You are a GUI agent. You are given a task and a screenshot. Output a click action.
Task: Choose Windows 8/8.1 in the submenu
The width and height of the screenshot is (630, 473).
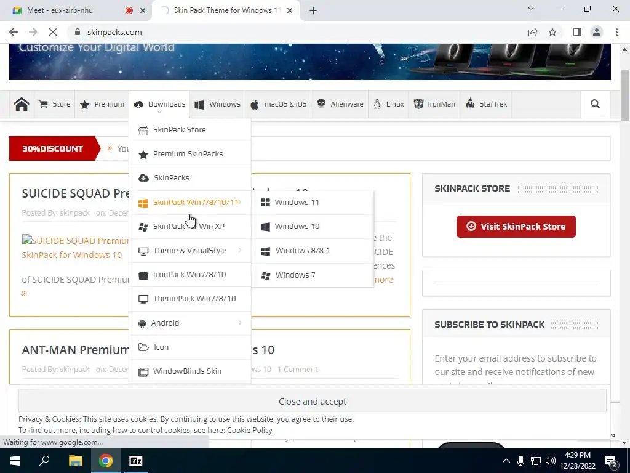pos(313,251)
